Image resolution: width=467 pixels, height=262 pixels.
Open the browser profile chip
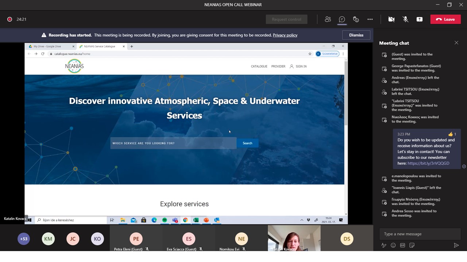(x=327, y=54)
